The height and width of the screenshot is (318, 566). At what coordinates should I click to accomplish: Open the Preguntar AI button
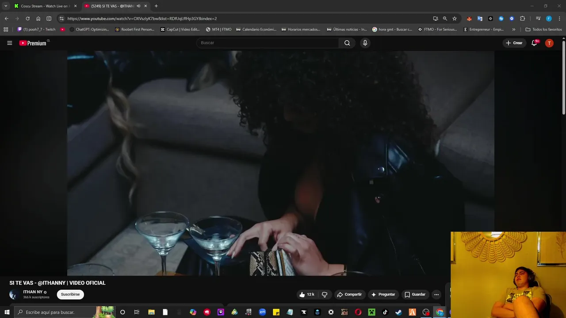pos(383,295)
